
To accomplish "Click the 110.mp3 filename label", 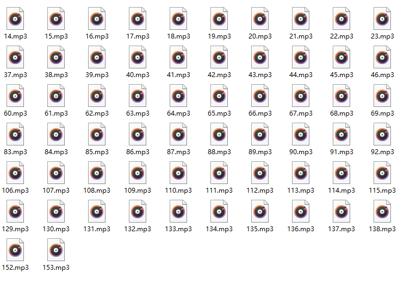I will click(x=178, y=191).
